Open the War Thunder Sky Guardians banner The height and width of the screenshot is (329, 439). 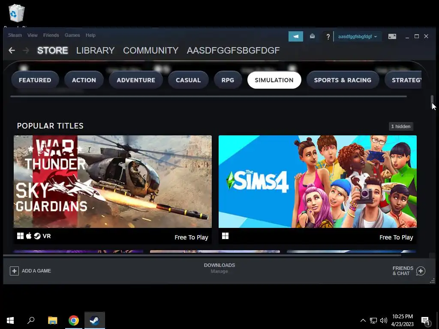coord(113,182)
